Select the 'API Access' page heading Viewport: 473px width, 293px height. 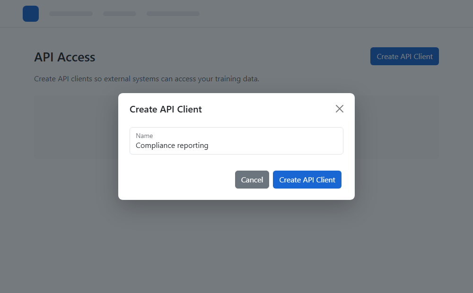click(64, 57)
